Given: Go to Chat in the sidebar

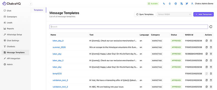Looking at the screenshot, I should [15, 11].
